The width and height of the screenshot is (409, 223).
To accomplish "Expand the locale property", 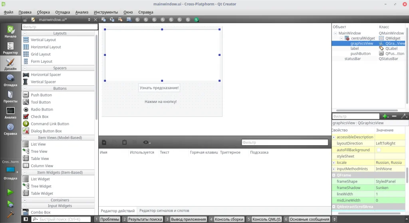I will click(334, 162).
